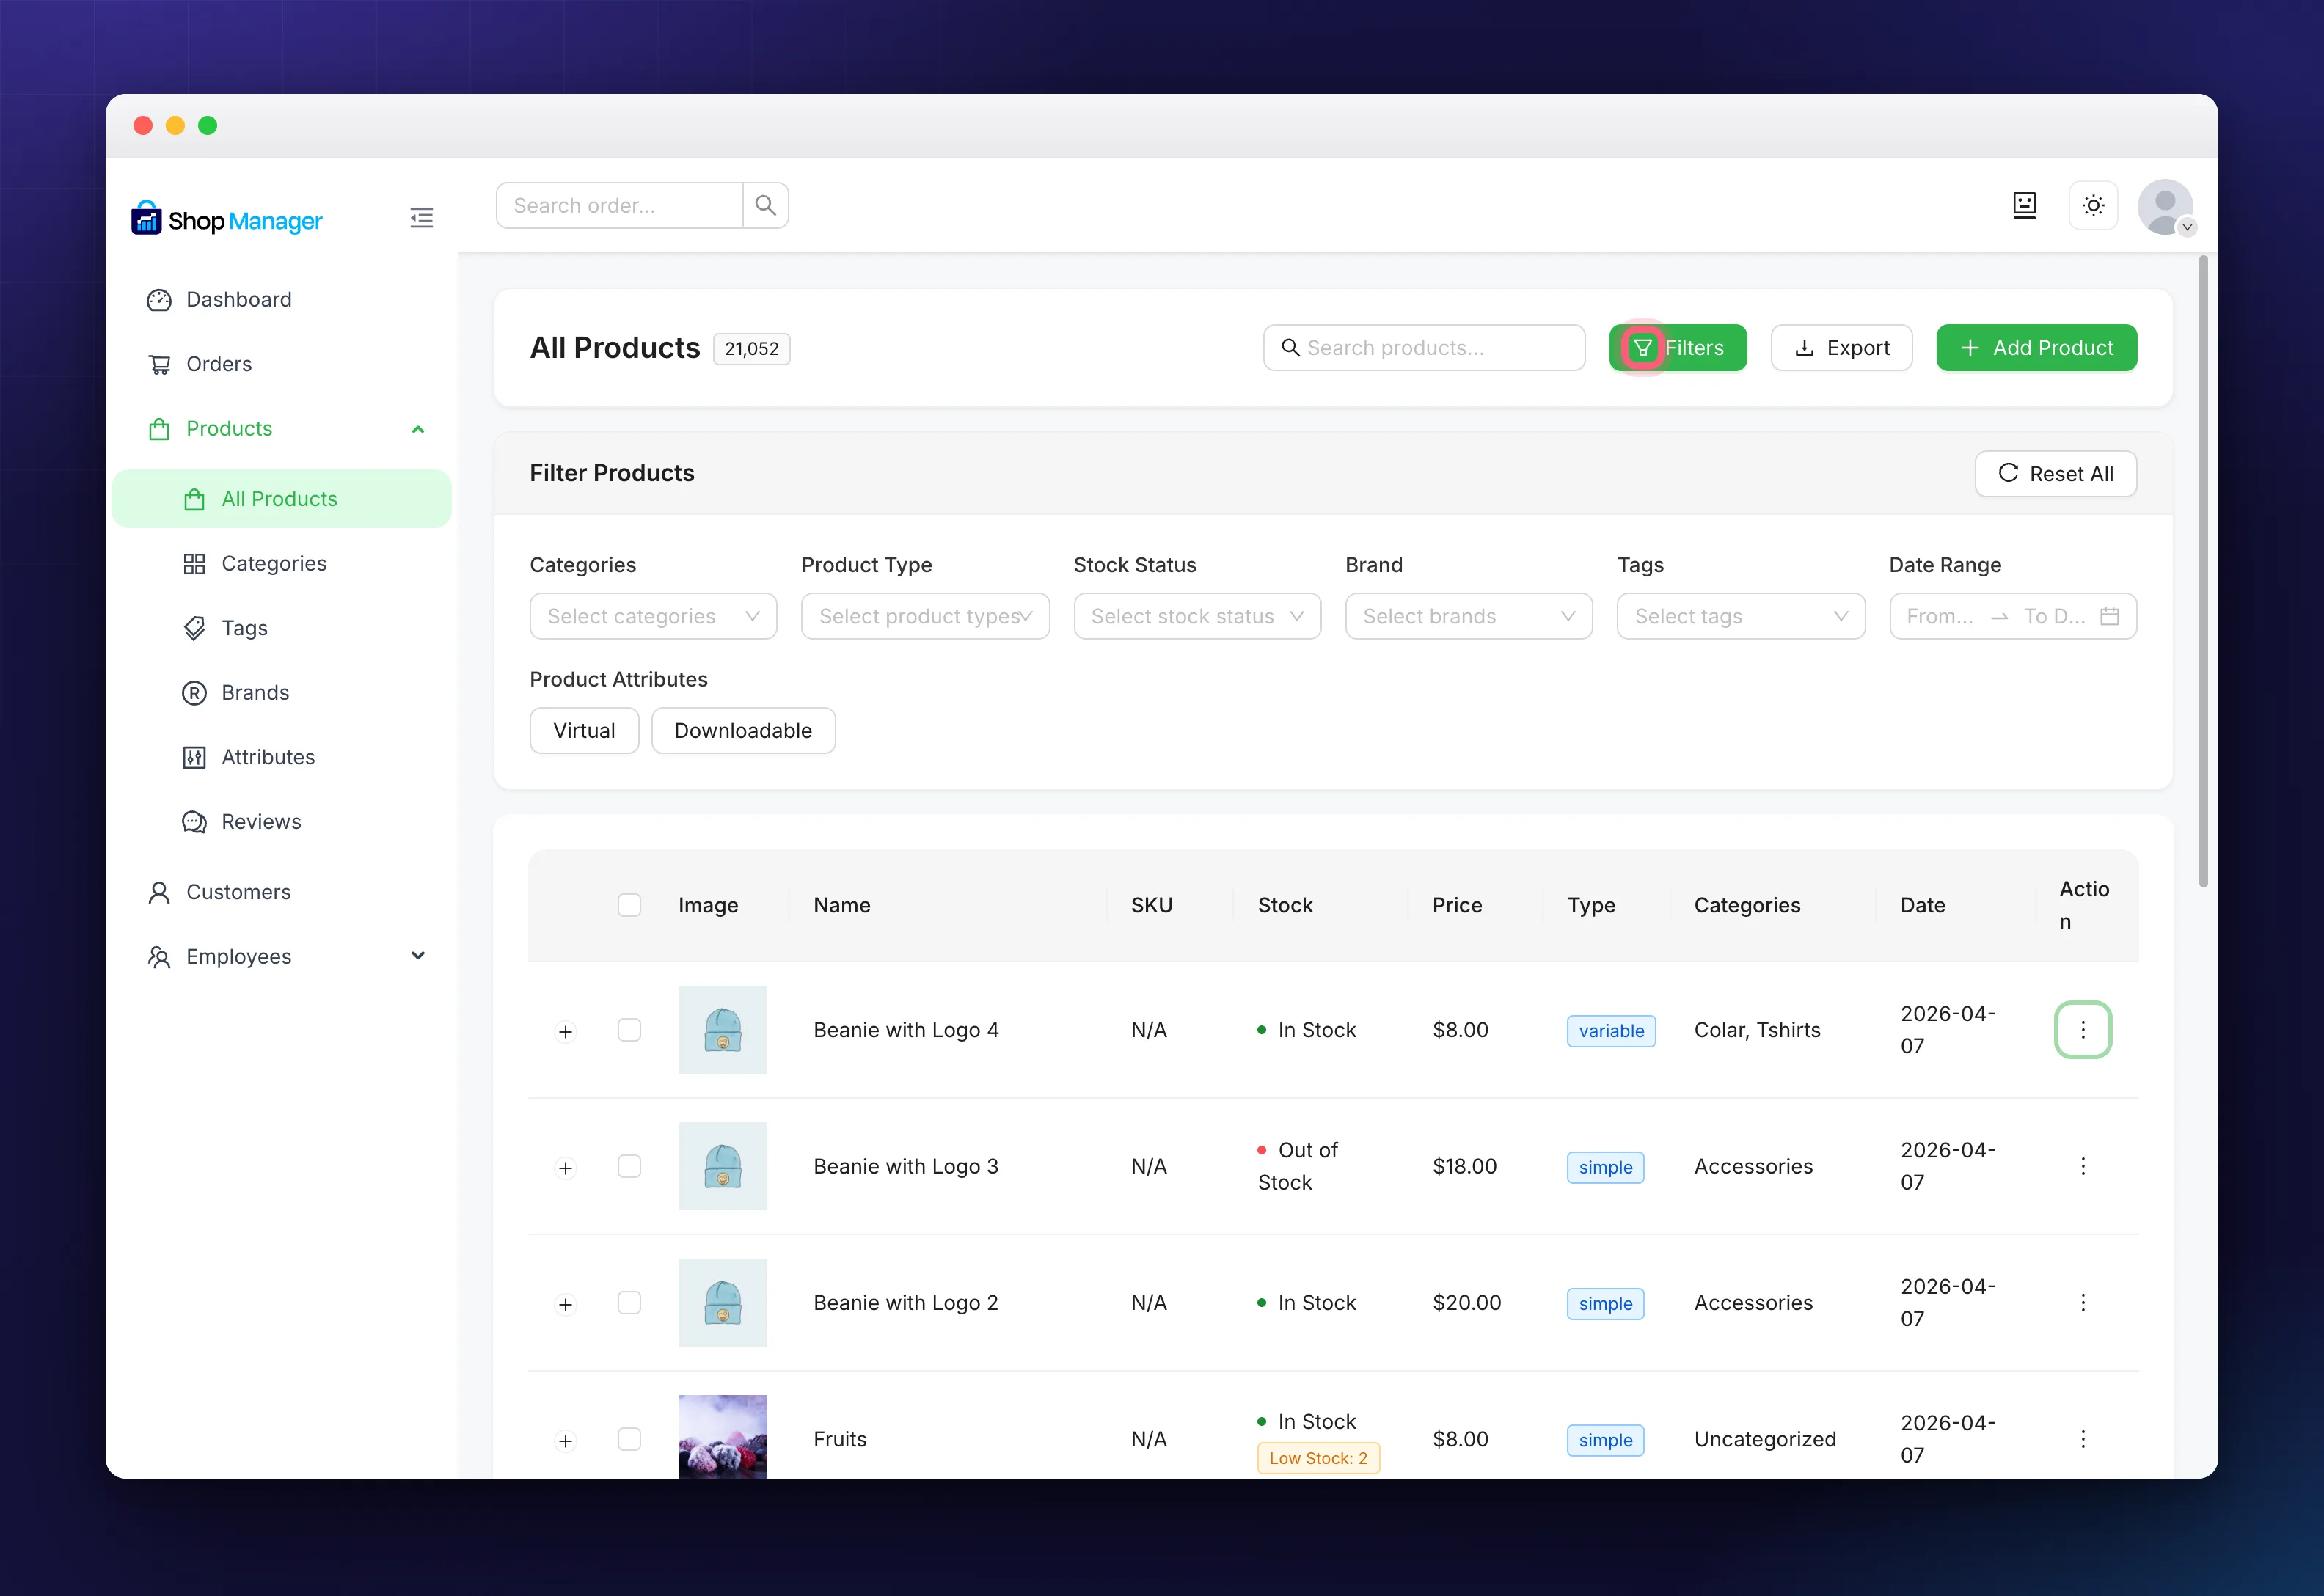Toggle the Downloadable attribute filter
This screenshot has height=1596, width=2324.
(x=743, y=730)
